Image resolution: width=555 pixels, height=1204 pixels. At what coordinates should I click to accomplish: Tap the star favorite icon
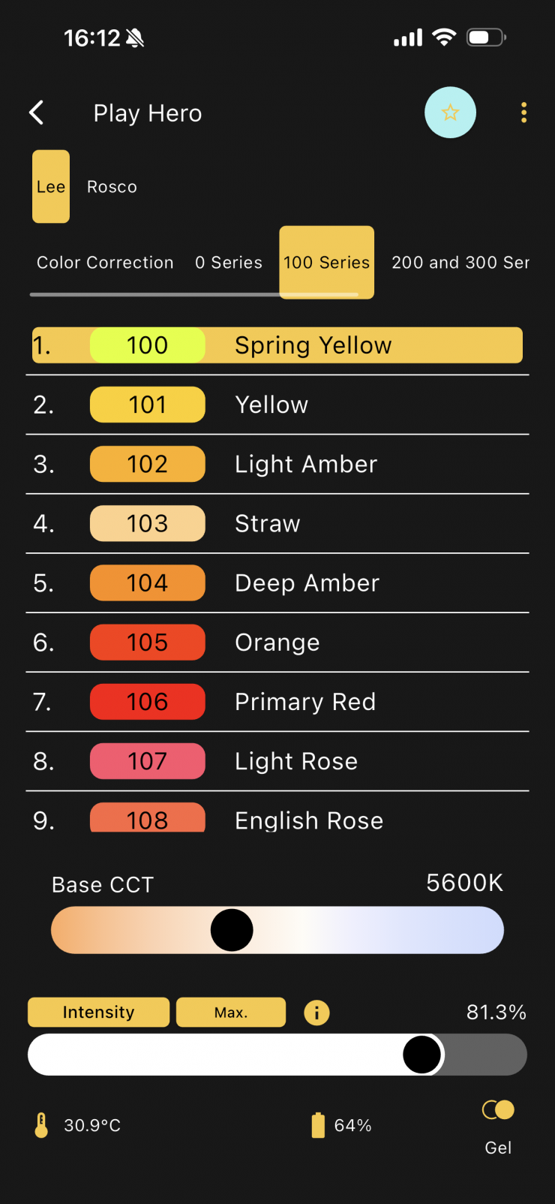click(450, 113)
